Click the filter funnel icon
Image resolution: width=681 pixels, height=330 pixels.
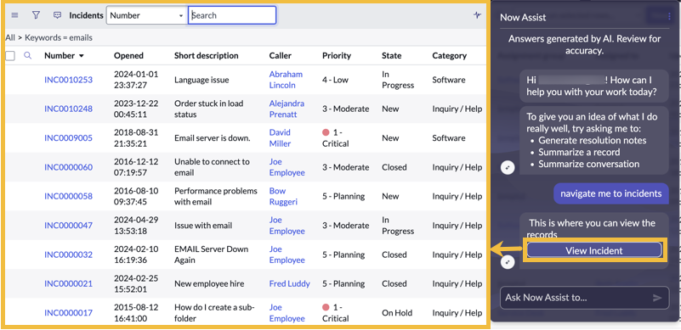click(x=36, y=15)
